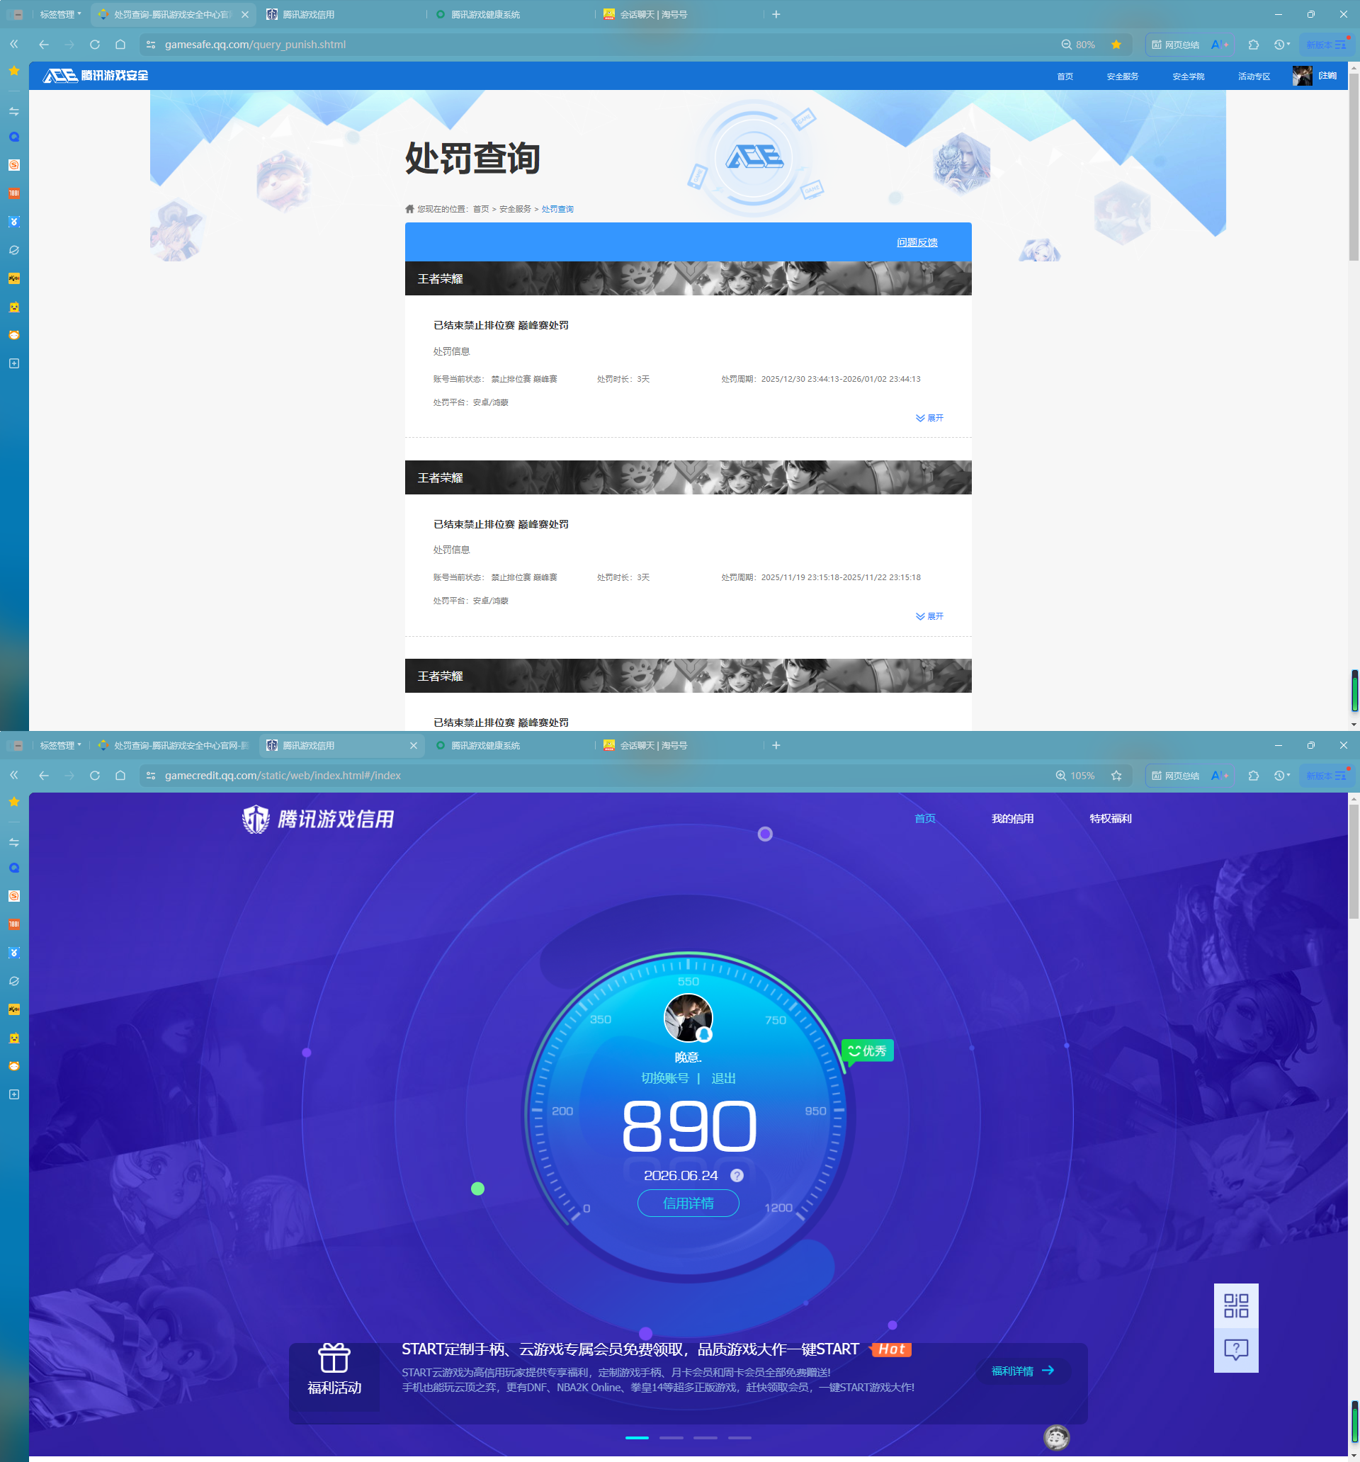This screenshot has width=1360, height=1462.
Task: Switch to 腾讯游戏健康系统 tab in top window
Action: pyautogui.click(x=511, y=14)
